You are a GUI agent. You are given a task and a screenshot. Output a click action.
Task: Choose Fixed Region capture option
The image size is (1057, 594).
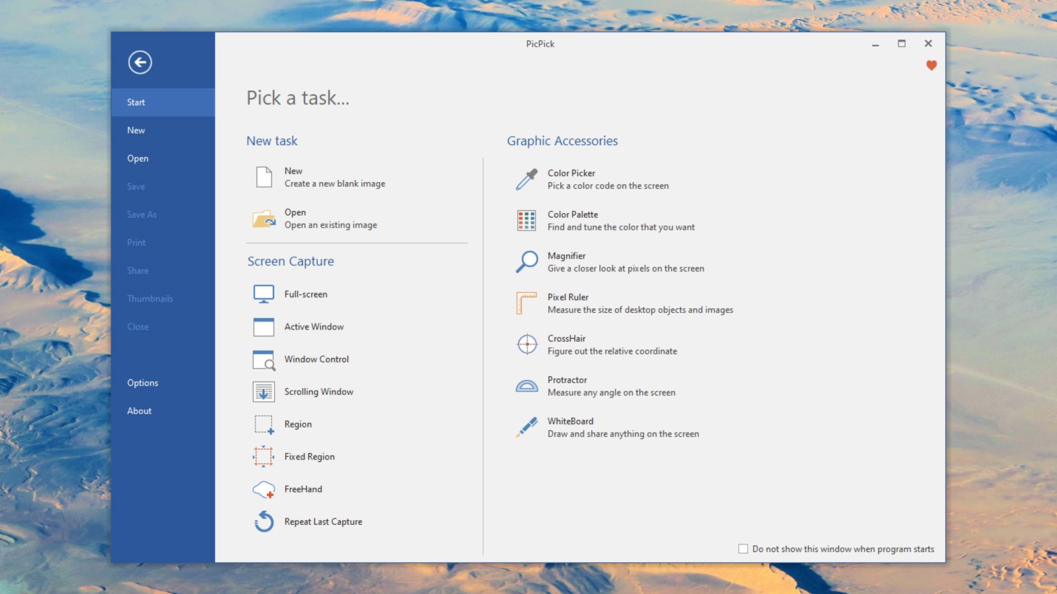(309, 457)
